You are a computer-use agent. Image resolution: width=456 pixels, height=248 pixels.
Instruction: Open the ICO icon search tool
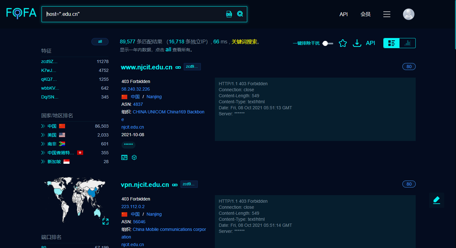229,14
